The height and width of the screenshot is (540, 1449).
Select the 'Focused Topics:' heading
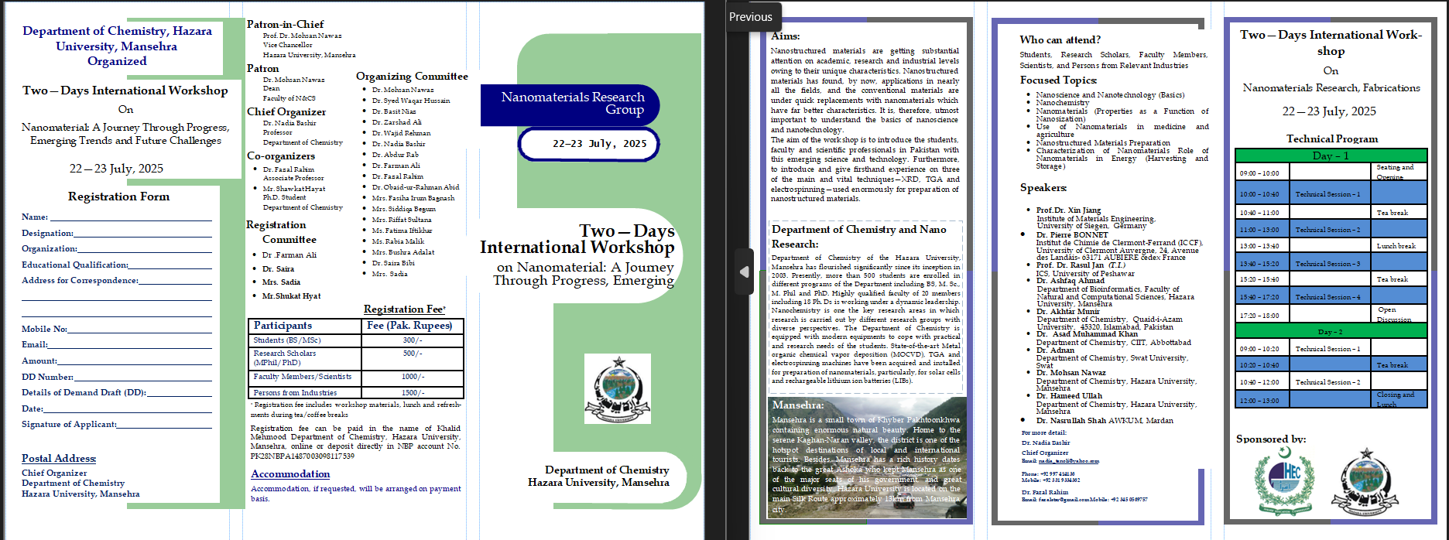(x=1058, y=80)
